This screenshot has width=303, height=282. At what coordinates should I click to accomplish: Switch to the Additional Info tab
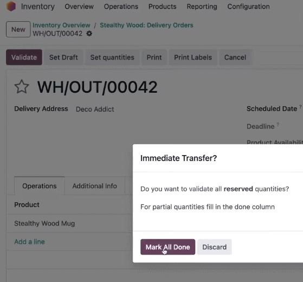pos(94,186)
